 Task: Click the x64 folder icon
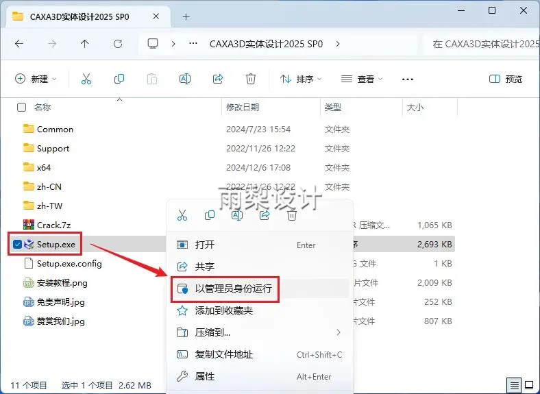tap(29, 167)
